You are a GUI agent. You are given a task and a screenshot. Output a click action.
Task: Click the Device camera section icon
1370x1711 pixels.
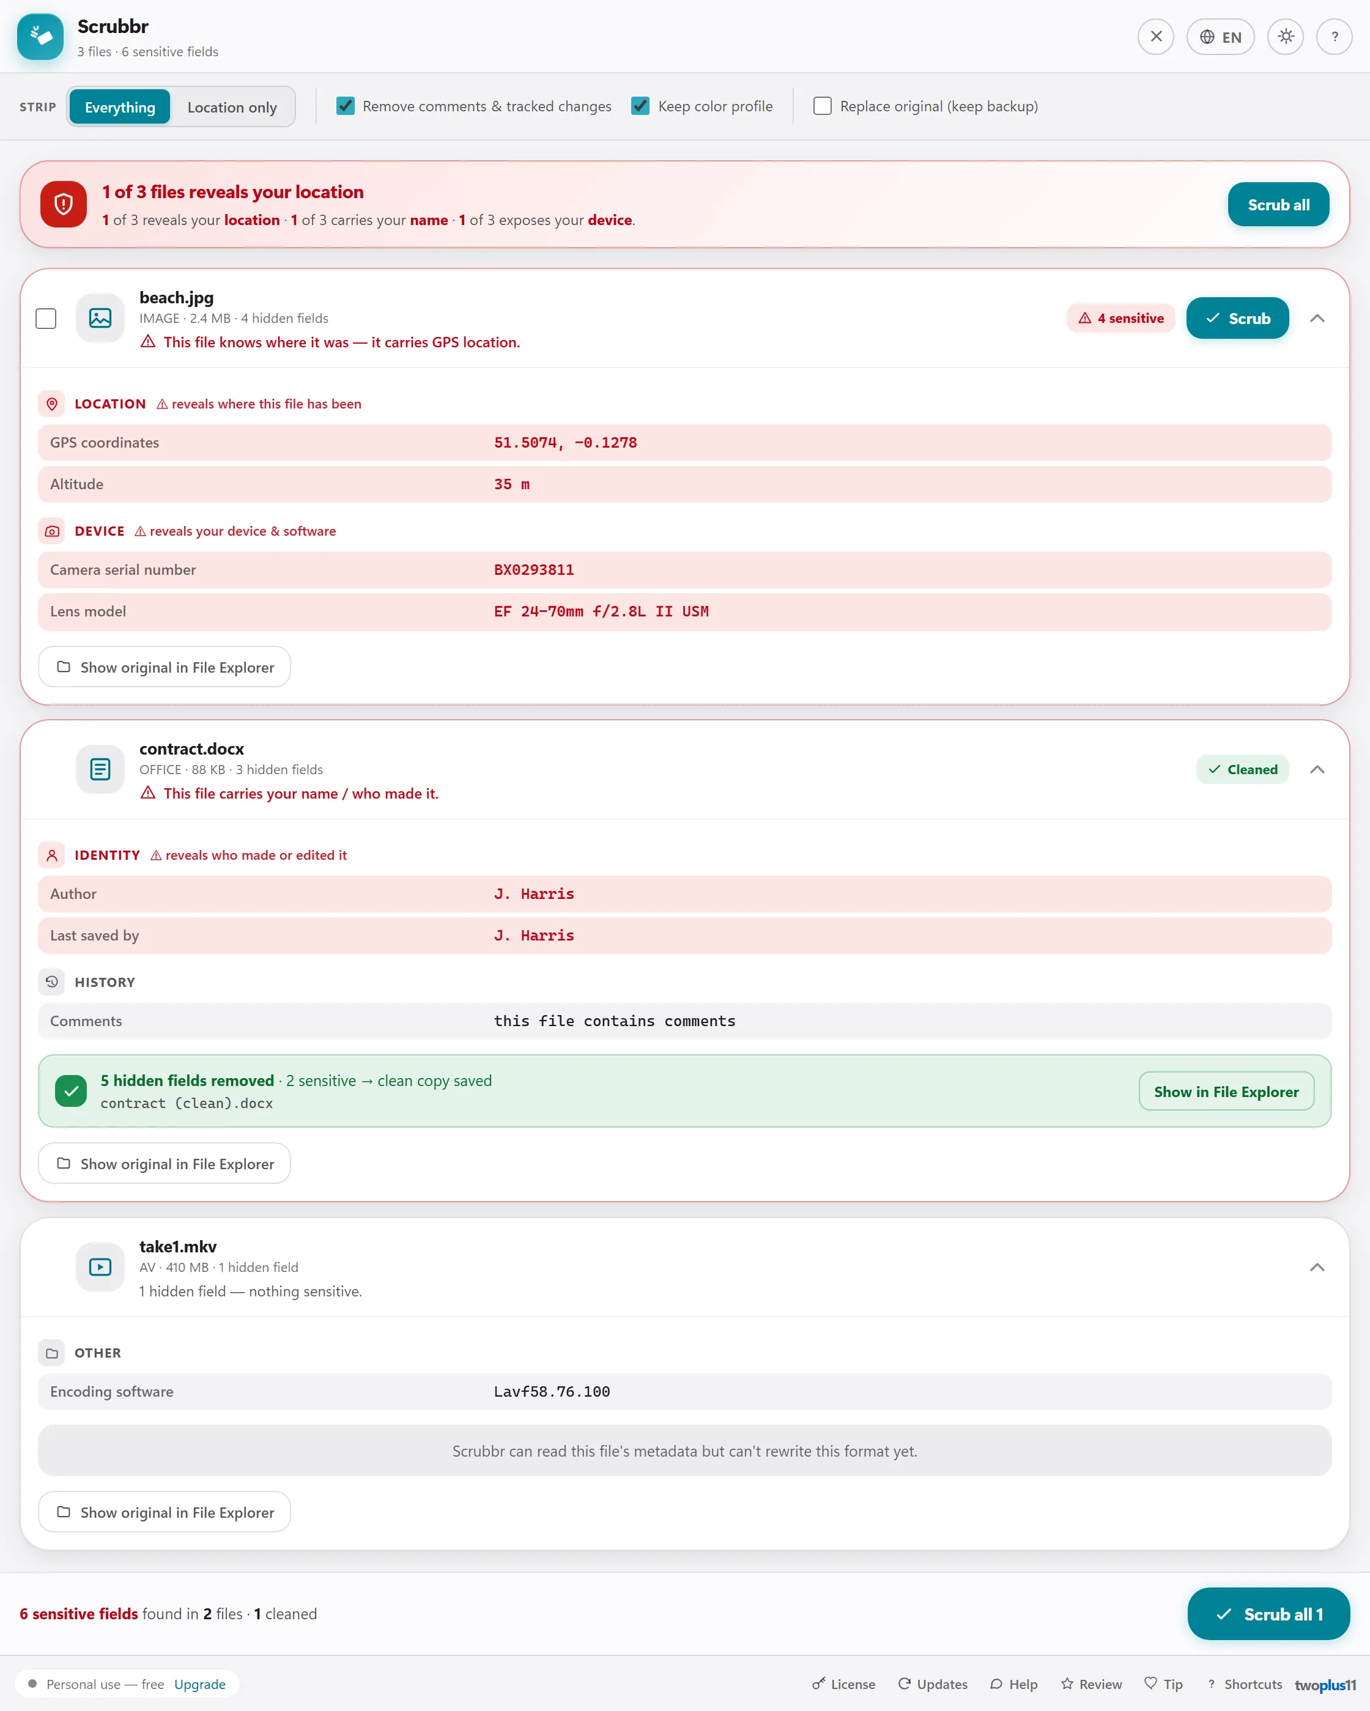[51, 531]
